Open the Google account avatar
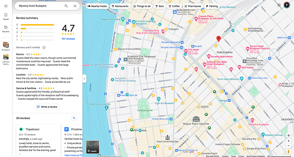 287,5
